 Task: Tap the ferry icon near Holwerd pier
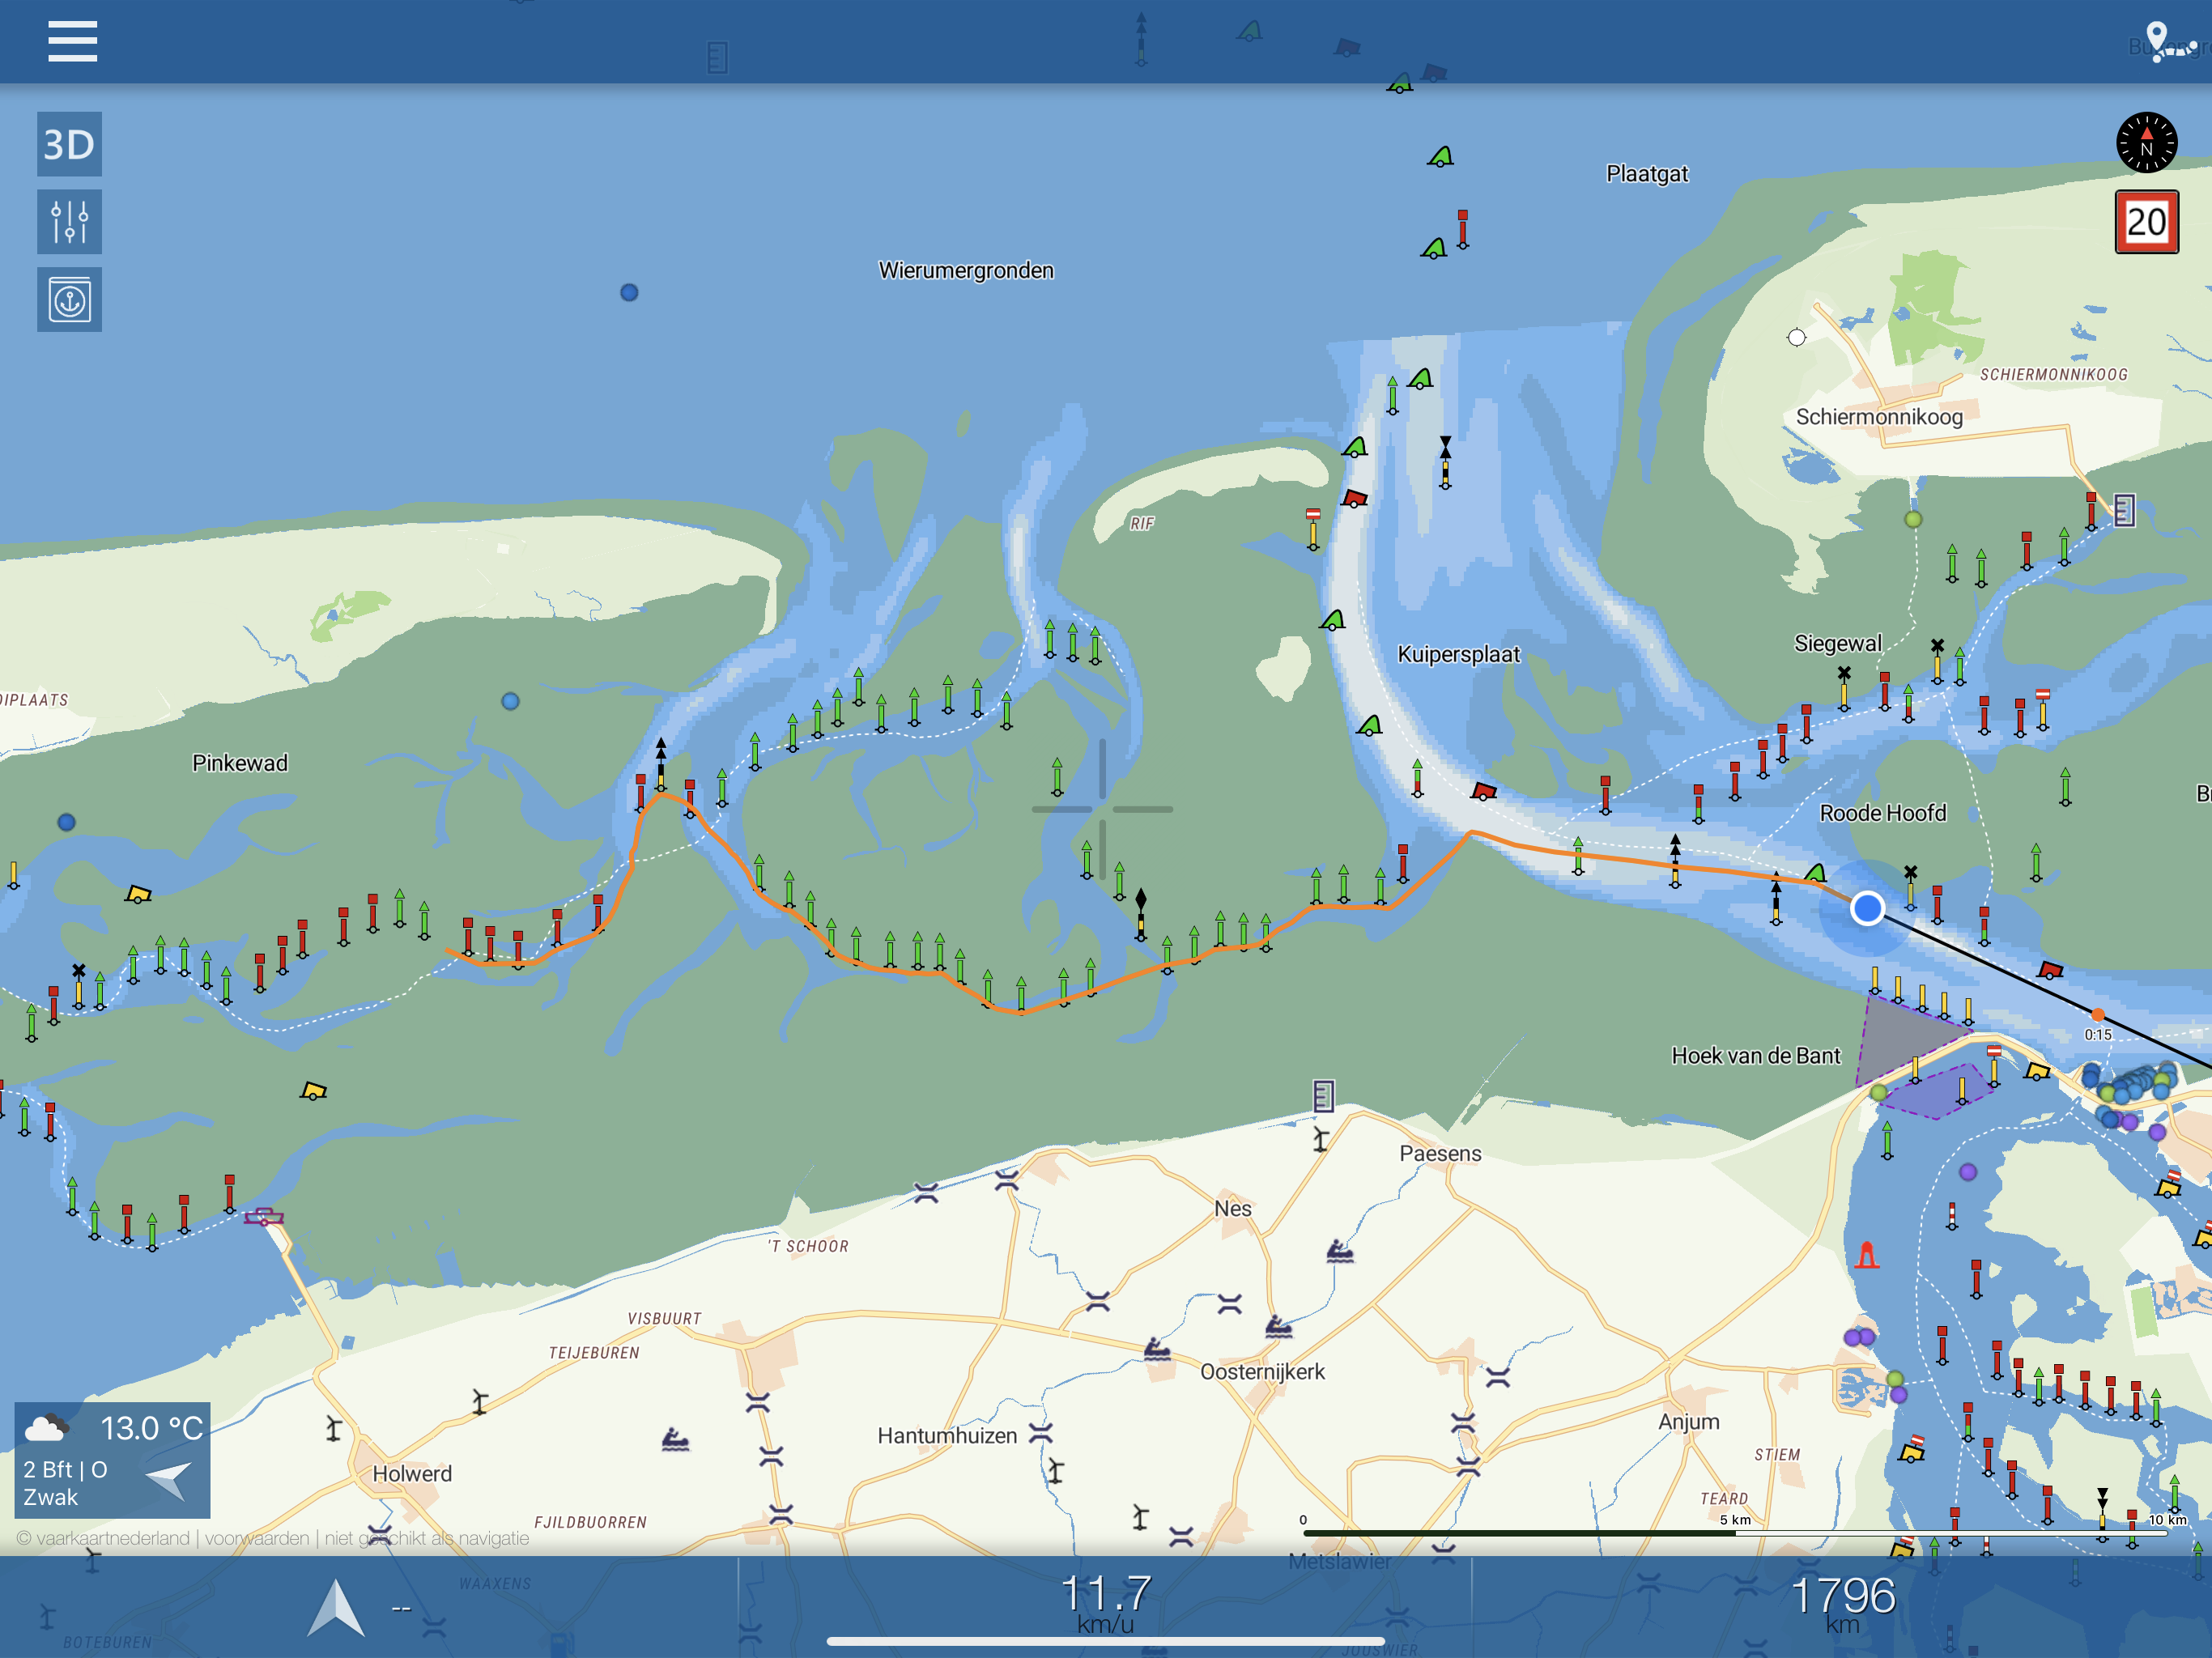264,1217
